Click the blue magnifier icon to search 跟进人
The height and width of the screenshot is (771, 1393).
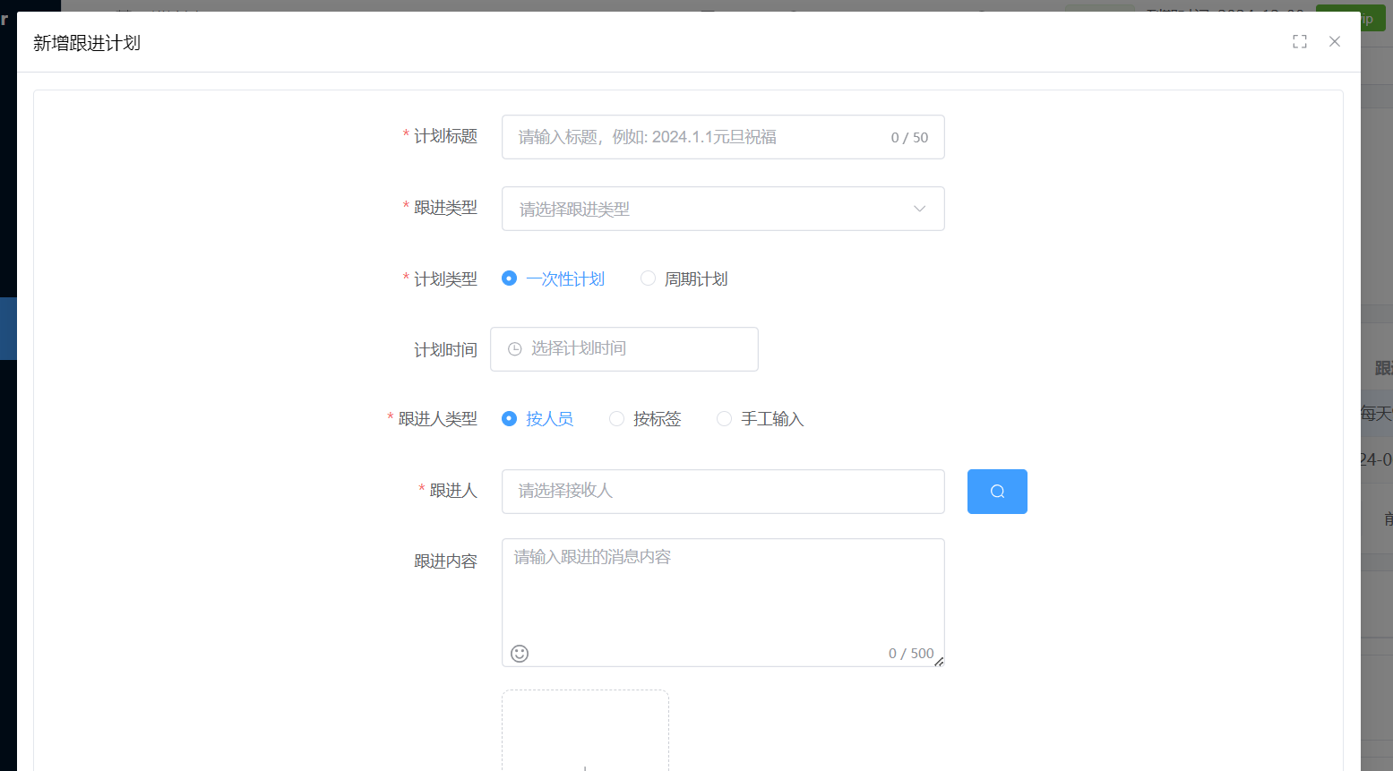[996, 491]
